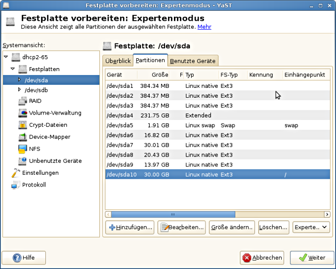Click the dhcp2-65 computer icon
This screenshot has height=269, width=336.
tap(16, 57)
